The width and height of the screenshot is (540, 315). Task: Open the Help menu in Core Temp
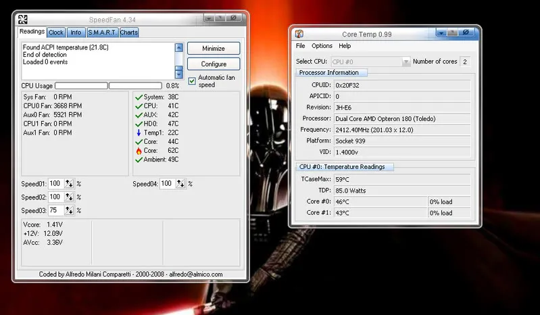click(345, 46)
